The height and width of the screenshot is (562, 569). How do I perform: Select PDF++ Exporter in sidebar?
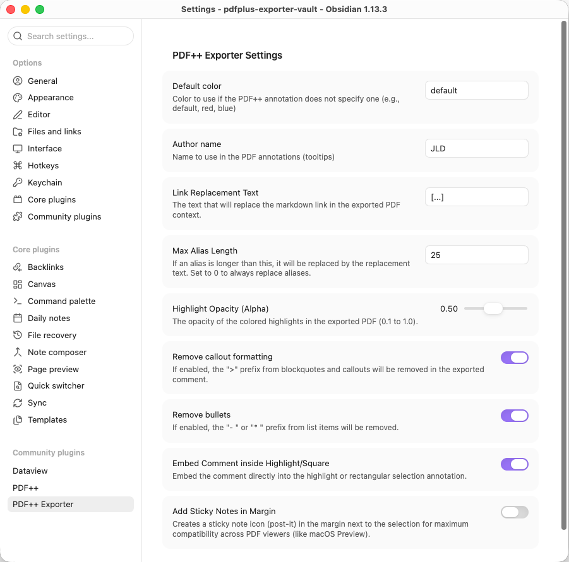tap(71, 505)
